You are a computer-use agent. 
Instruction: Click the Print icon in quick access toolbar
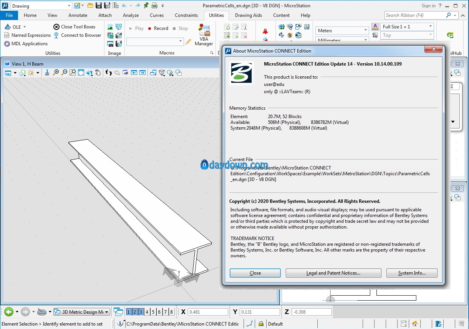[x=154, y=6]
